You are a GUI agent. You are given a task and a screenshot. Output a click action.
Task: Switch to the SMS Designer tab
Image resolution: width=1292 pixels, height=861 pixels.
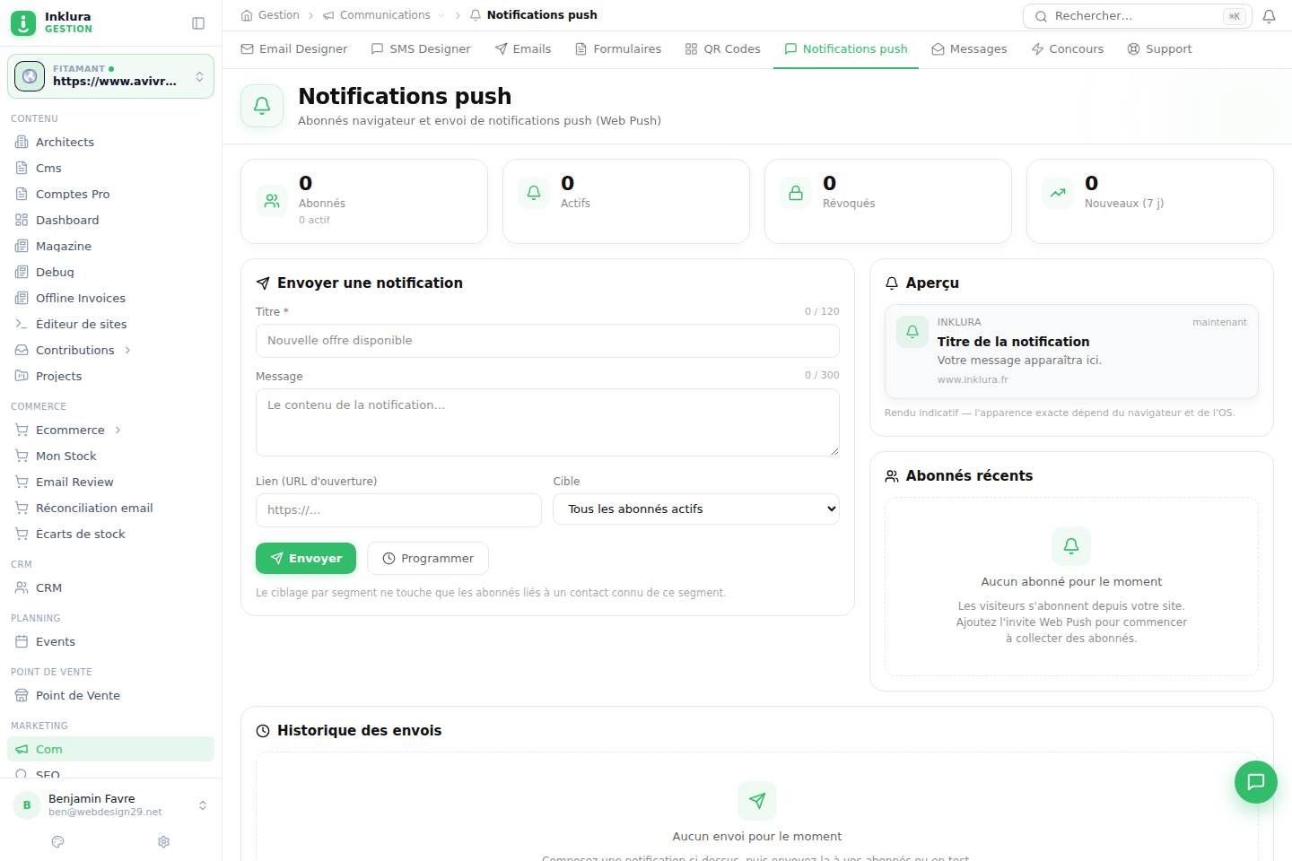(x=421, y=48)
